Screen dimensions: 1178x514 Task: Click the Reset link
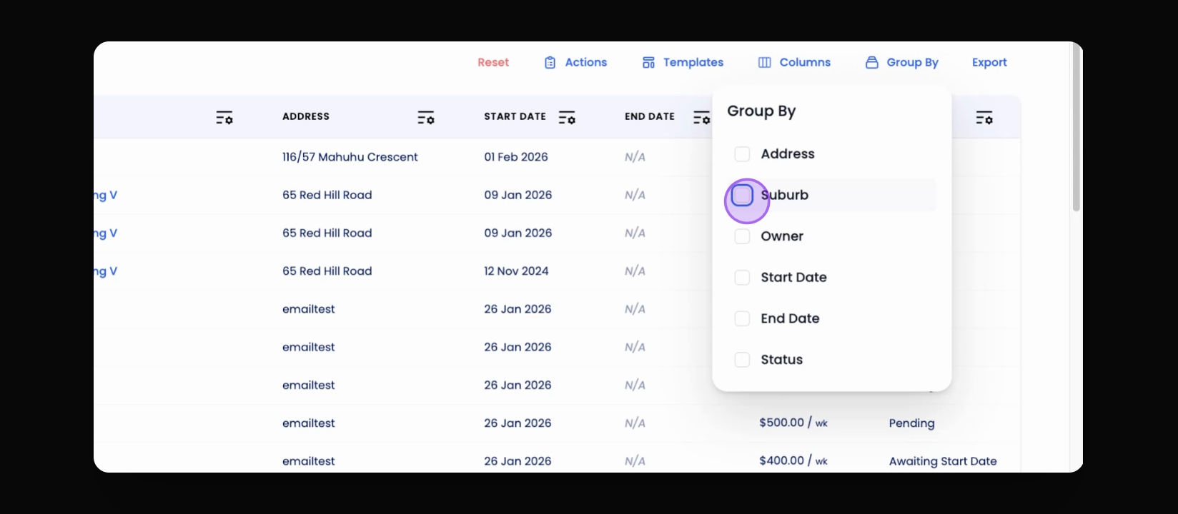493,63
